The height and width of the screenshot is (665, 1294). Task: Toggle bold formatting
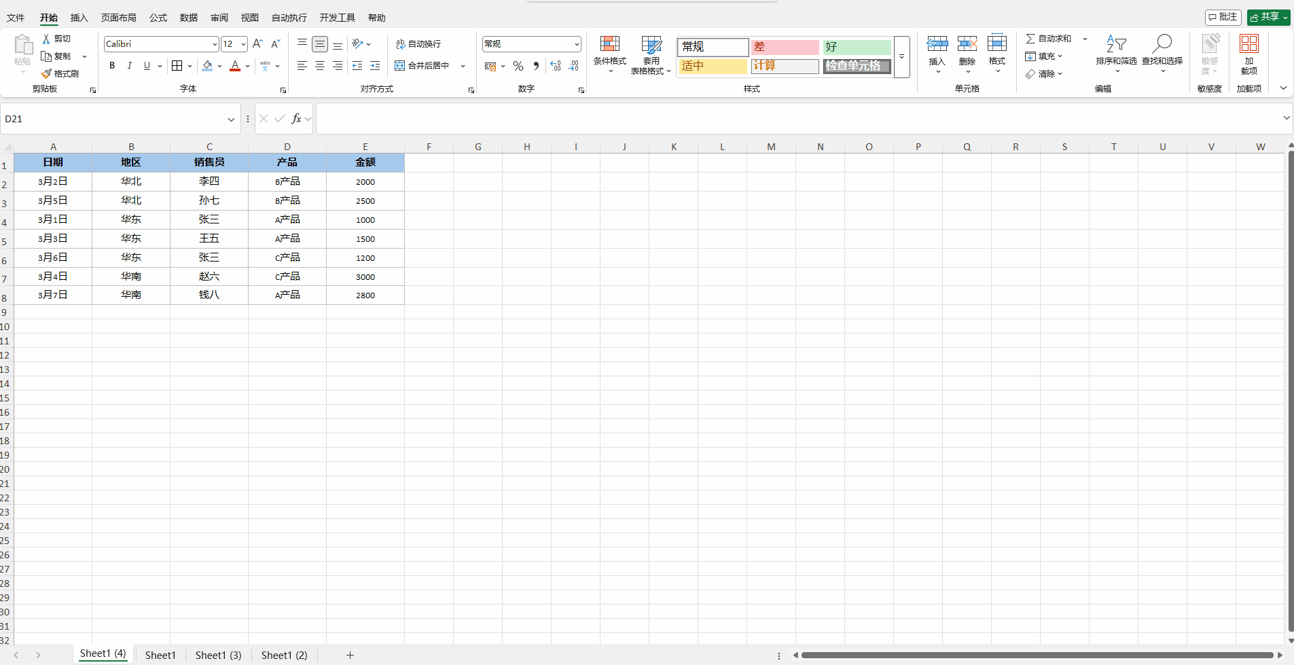[112, 66]
